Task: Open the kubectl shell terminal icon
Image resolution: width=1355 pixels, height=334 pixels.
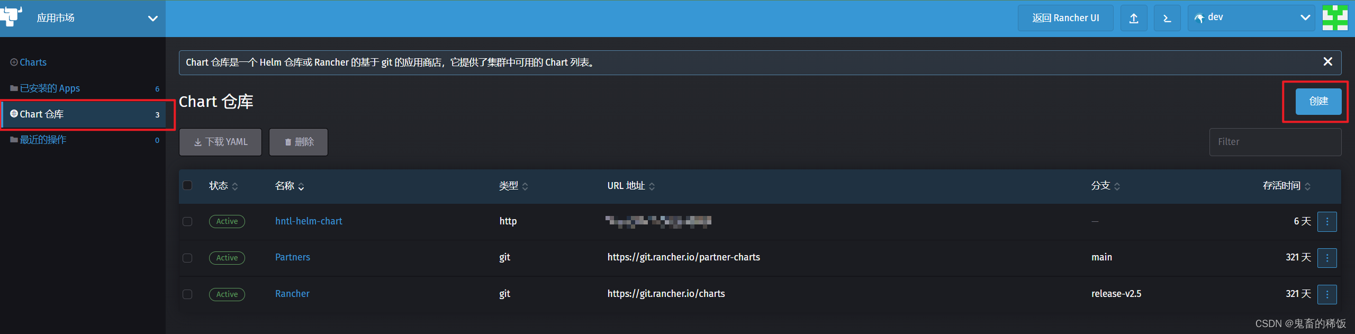Action: click(1167, 18)
